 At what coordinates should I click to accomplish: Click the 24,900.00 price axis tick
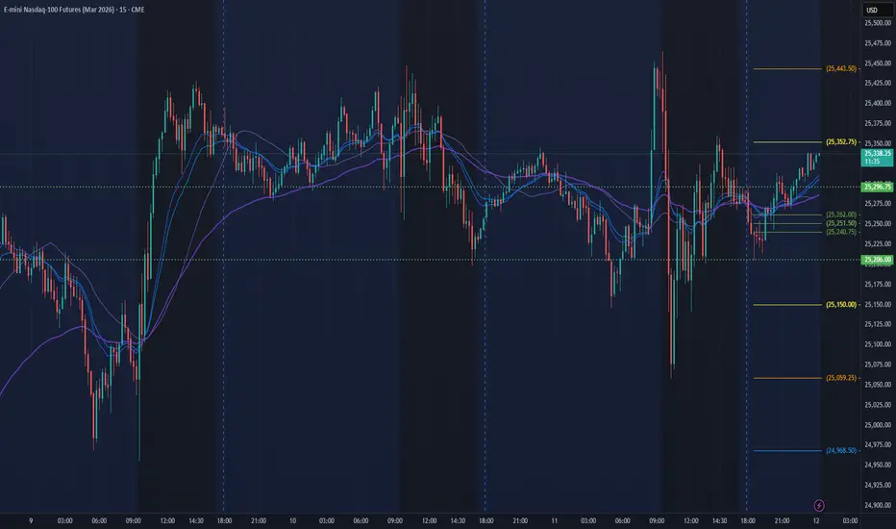click(x=878, y=506)
